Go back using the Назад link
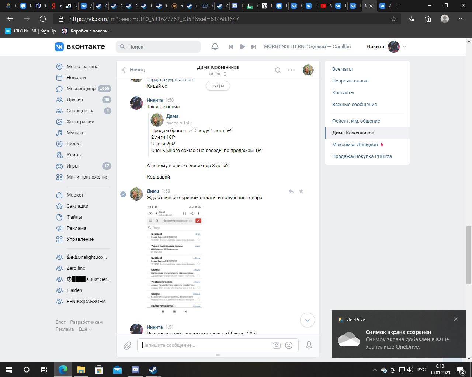Image resolution: width=472 pixels, height=377 pixels. click(x=133, y=70)
